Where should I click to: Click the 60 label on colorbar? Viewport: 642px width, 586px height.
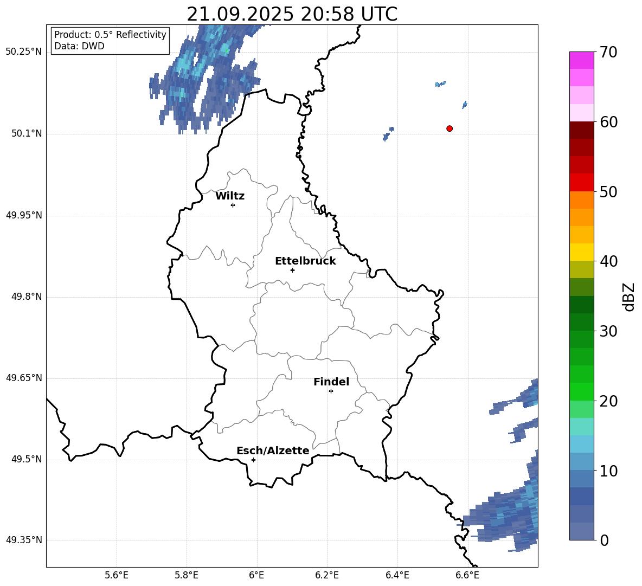(x=608, y=122)
